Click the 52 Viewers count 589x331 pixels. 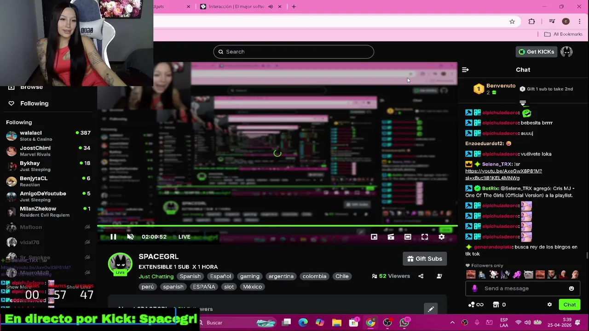pos(391,276)
